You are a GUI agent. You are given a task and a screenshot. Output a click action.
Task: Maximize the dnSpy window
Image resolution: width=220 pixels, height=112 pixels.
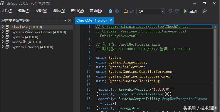(204, 3)
